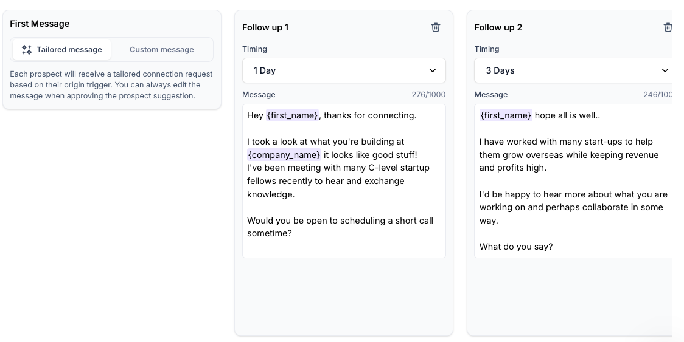Click the {first_name} tag in Follow up 1
This screenshot has width=684, height=342.
tap(292, 115)
